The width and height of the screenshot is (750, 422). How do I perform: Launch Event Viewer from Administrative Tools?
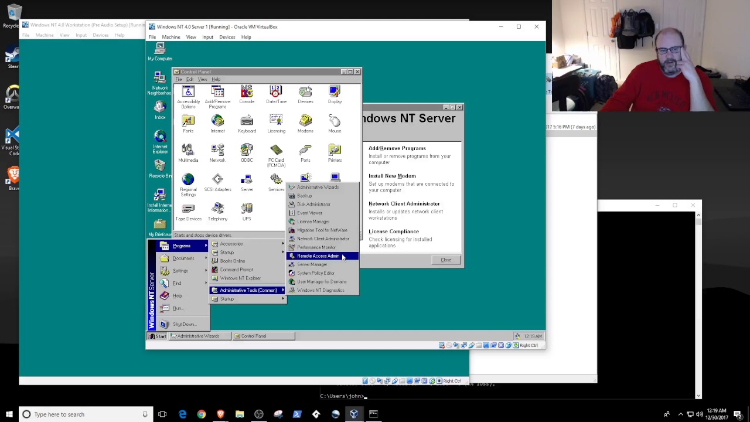click(x=322, y=213)
